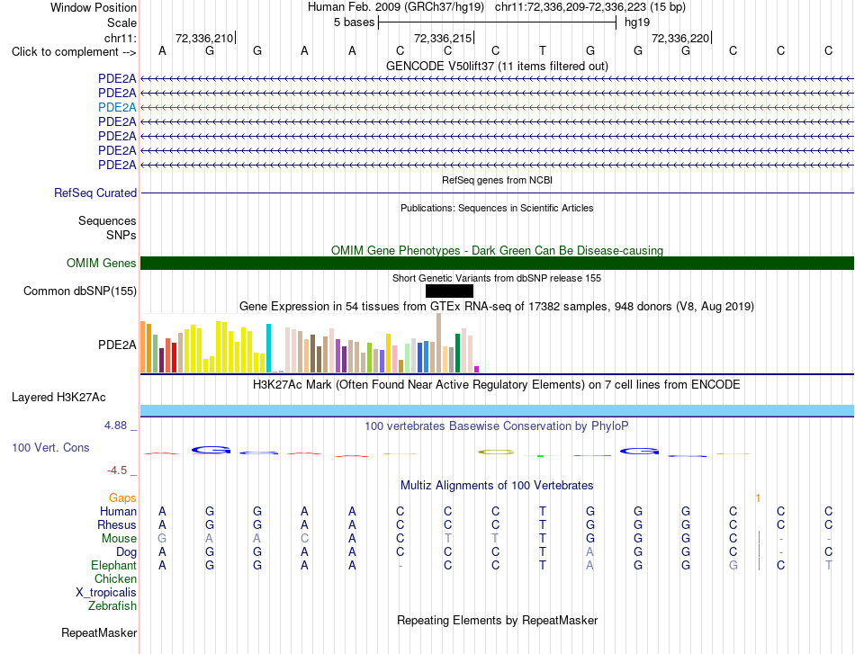Select the Zebrafish species label
This screenshot has height=654, width=855.
pos(112,606)
